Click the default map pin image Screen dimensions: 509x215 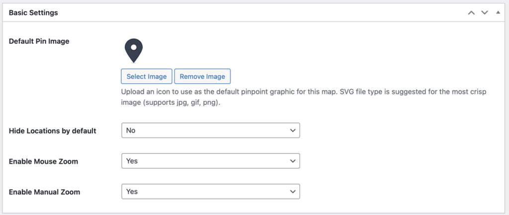(133, 51)
